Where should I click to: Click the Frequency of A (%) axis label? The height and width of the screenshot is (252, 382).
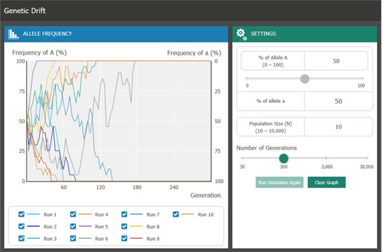39,53
